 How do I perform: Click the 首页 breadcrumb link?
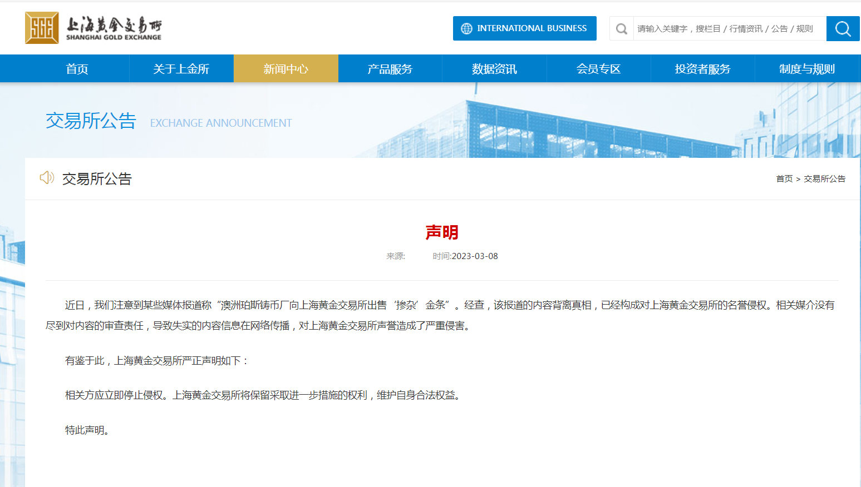click(784, 179)
